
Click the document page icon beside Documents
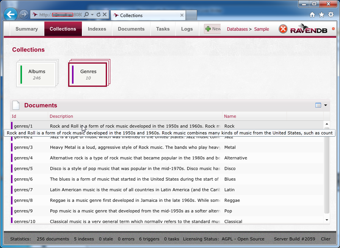tap(16, 105)
